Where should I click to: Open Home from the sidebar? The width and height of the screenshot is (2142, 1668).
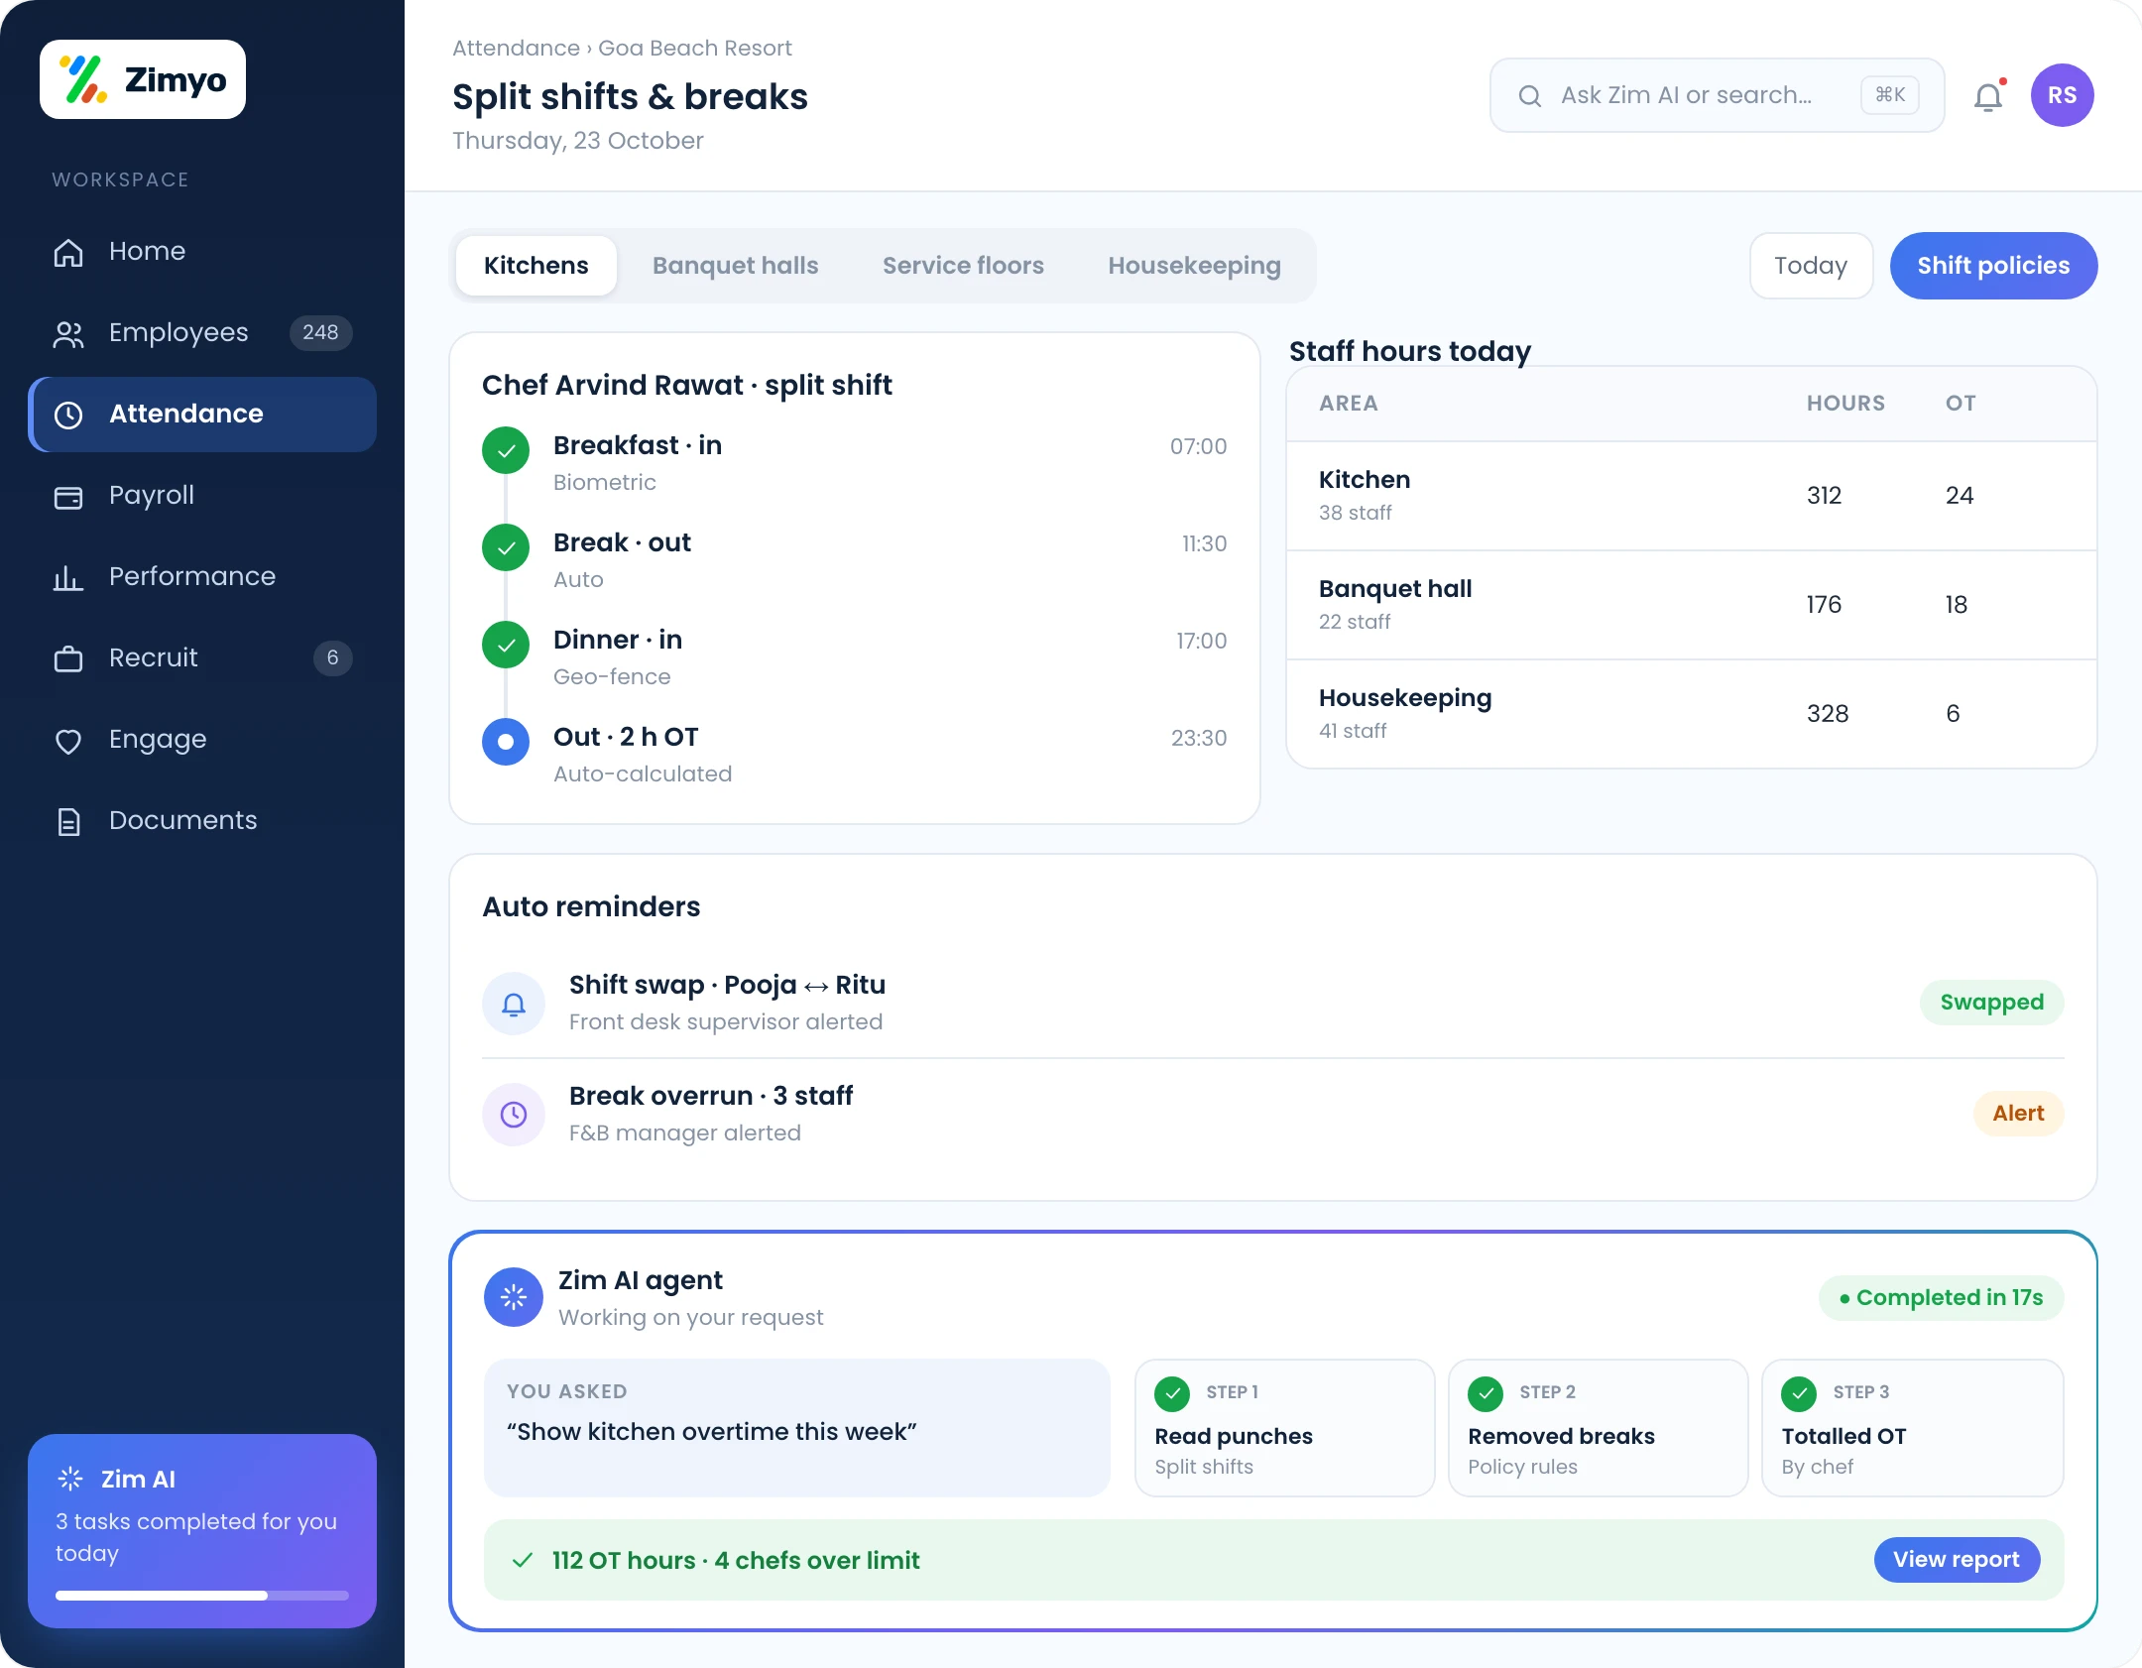point(202,251)
